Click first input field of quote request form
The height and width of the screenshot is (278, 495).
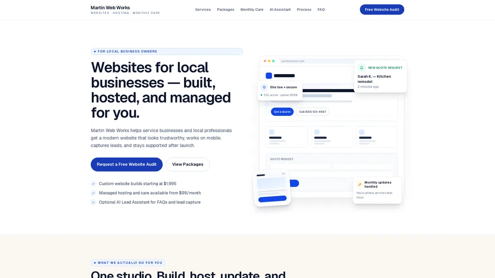300,166
